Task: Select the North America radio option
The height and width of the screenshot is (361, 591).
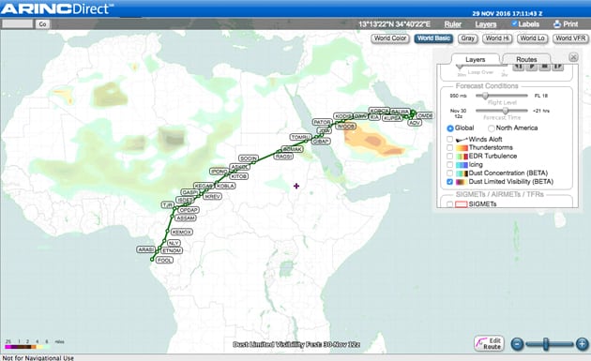Action: 492,128
